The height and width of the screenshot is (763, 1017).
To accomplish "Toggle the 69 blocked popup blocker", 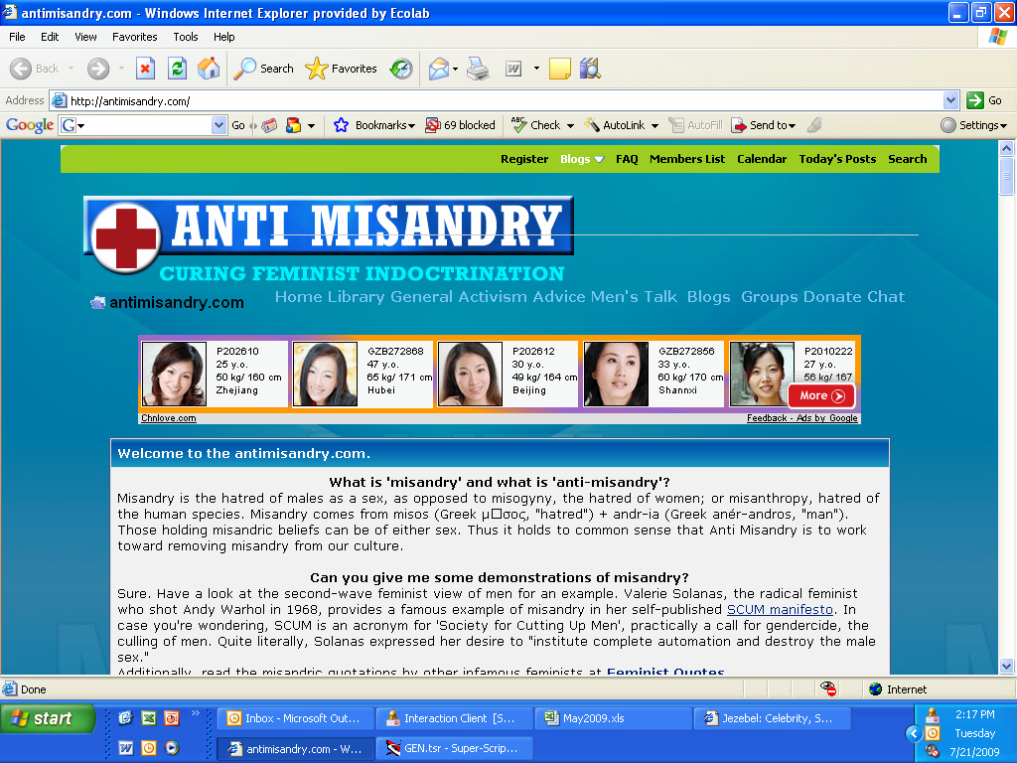I will pyautogui.click(x=460, y=125).
